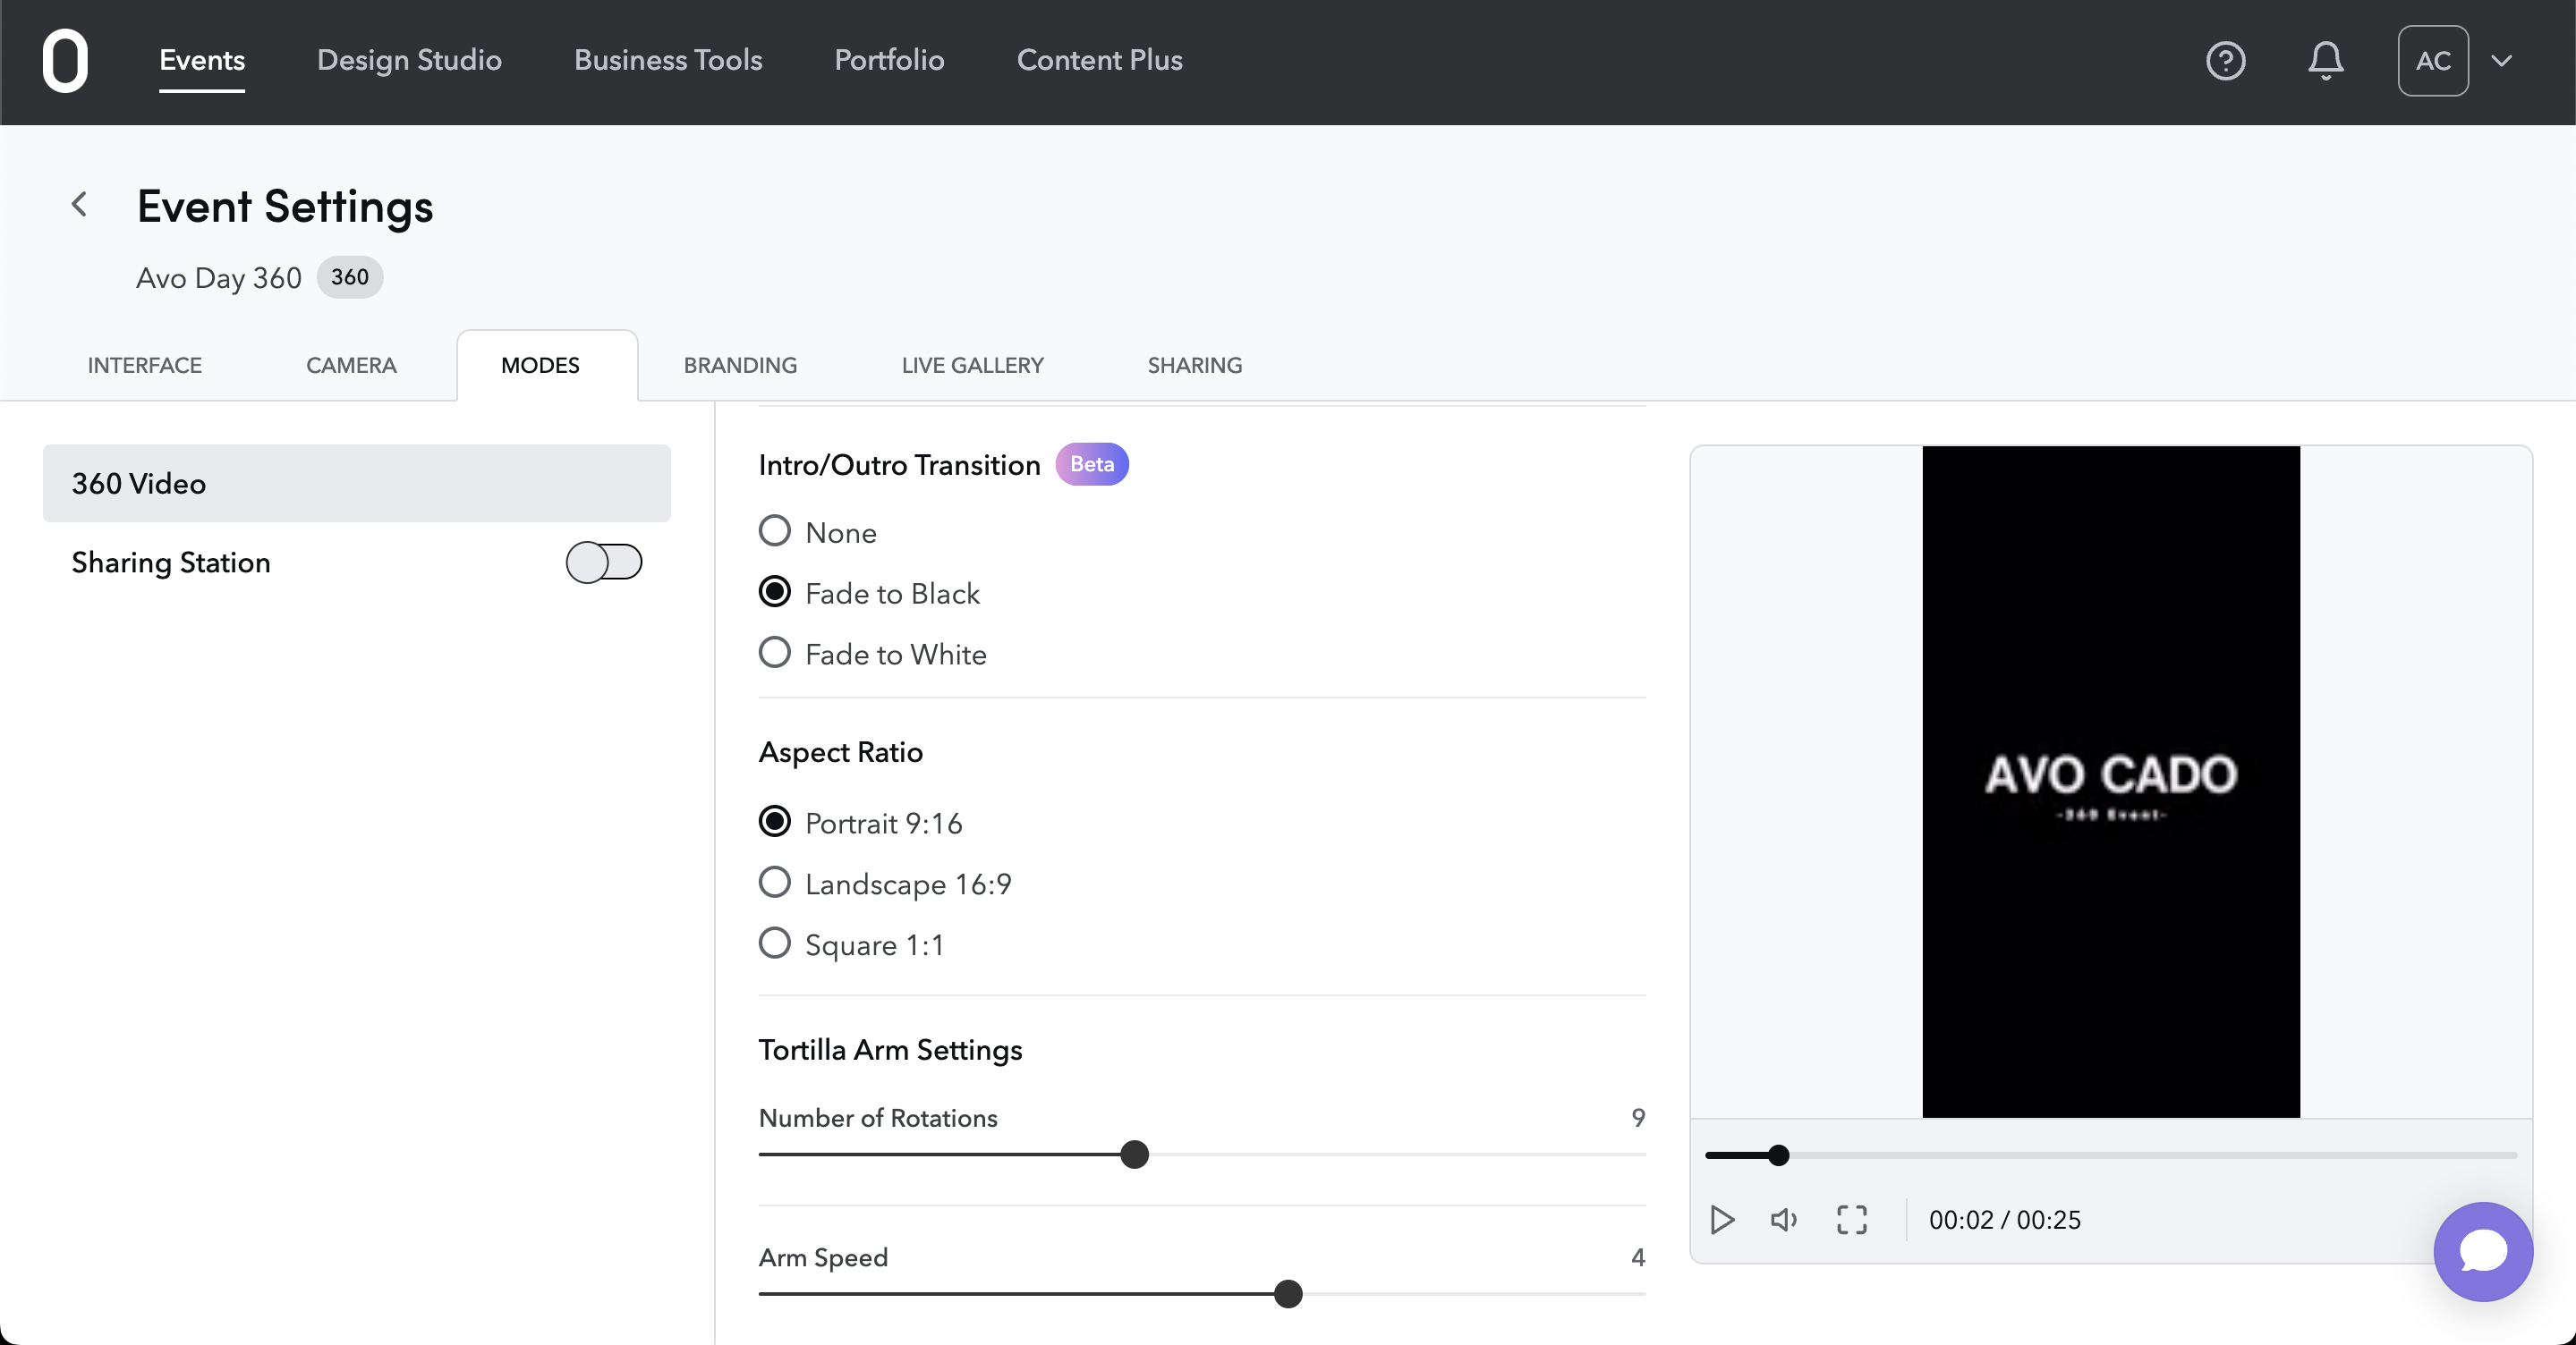Switch to the BRANDING tab
This screenshot has width=2576, height=1345.
[x=740, y=366]
